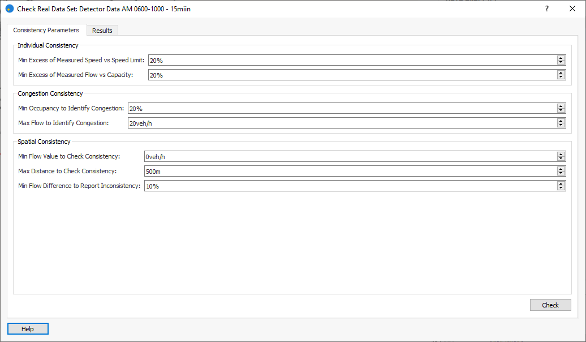The height and width of the screenshot is (342, 586).
Task: Switch to the Results tab
Action: 102,31
